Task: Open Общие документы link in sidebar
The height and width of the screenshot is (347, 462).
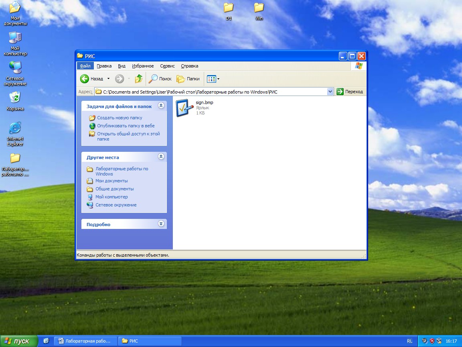Action: click(114, 189)
